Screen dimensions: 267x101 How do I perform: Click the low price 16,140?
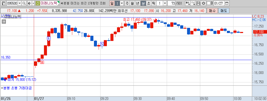point(199,11)
